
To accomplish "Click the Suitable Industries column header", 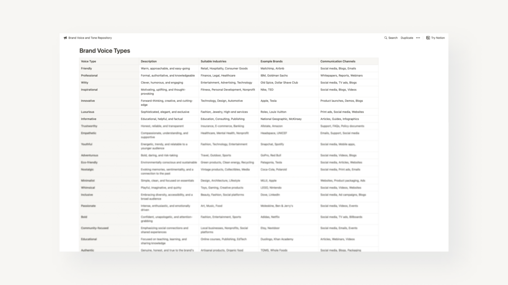I will tap(229, 62).
